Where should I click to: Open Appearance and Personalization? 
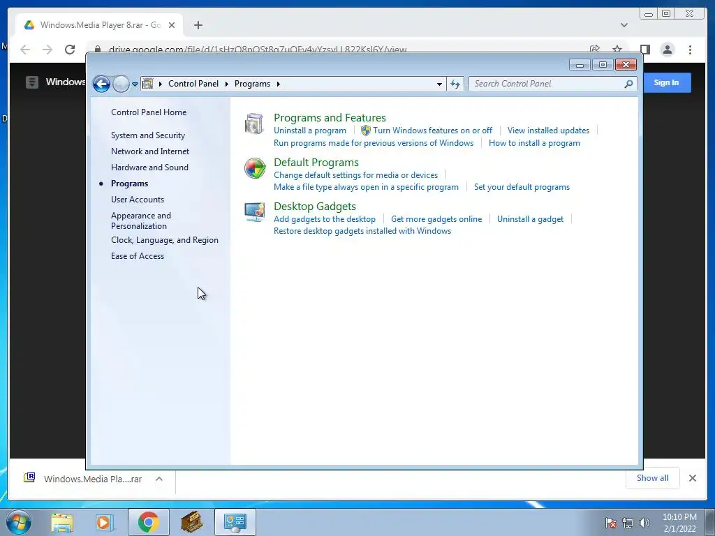[141, 221]
